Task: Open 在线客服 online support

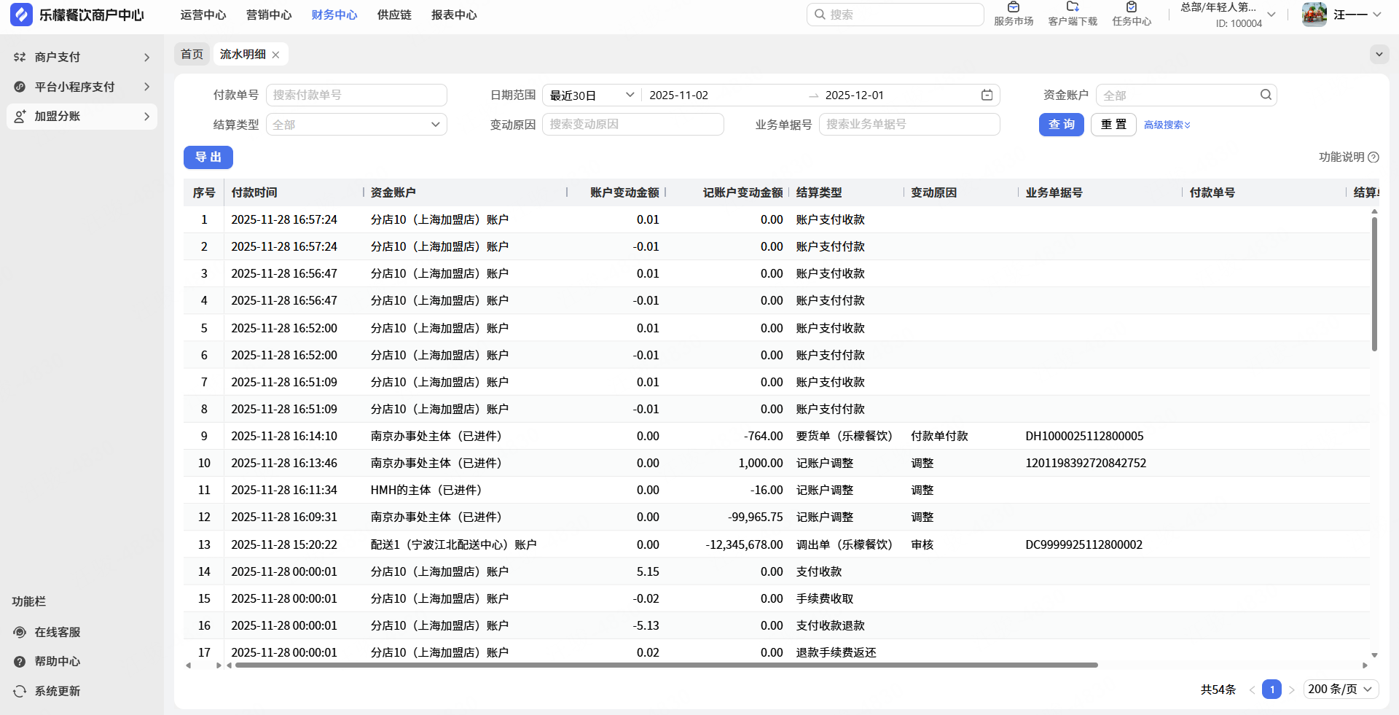Action: [57, 632]
